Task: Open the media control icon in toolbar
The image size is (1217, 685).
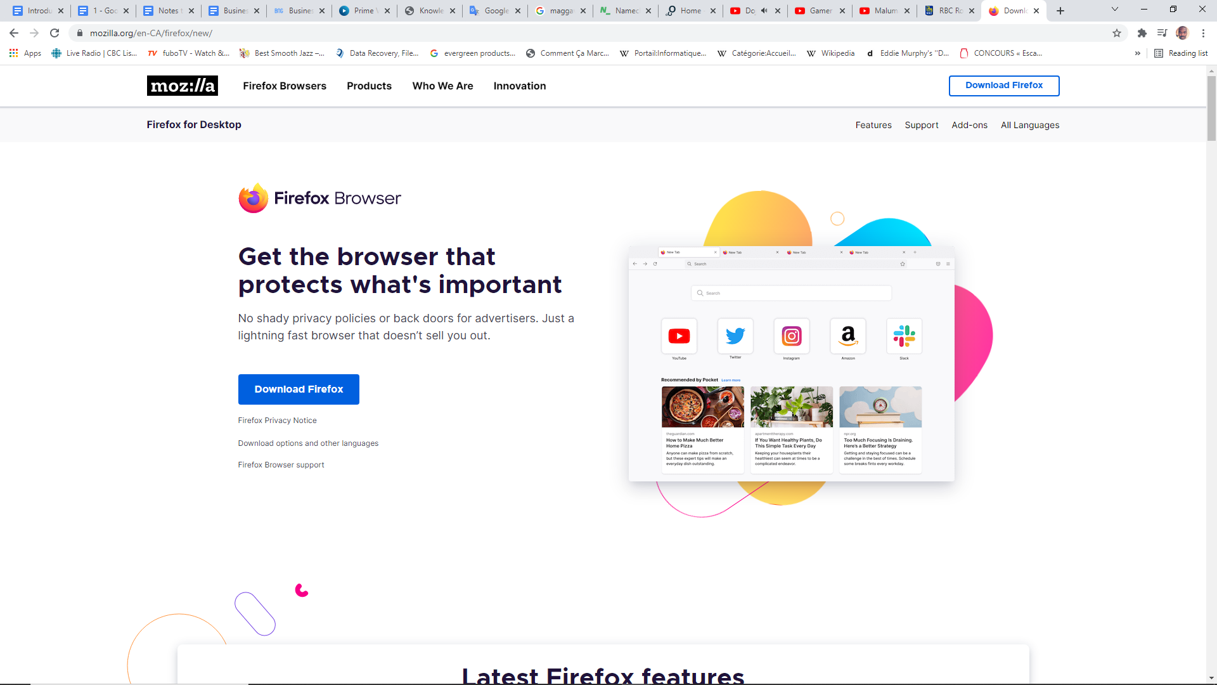Action: [x=1162, y=33]
